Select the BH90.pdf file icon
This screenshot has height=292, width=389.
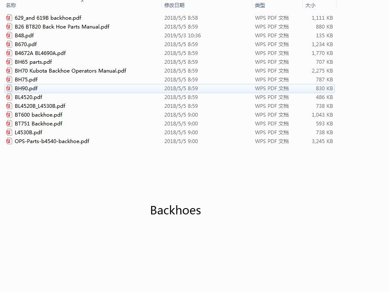pyautogui.click(x=9, y=89)
